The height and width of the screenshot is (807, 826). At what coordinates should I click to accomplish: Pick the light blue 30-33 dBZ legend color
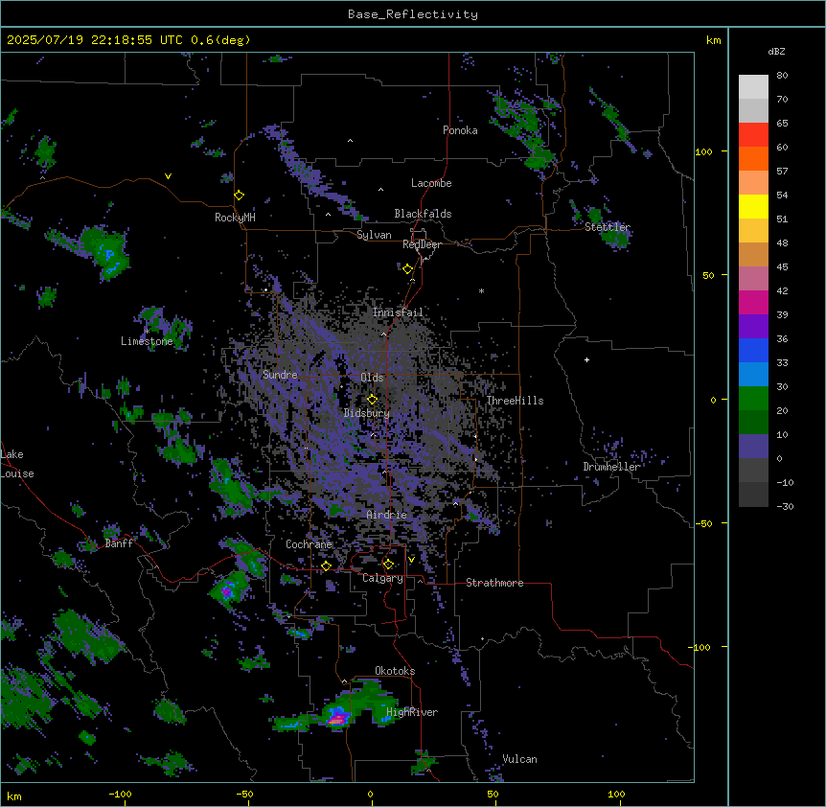point(753,375)
